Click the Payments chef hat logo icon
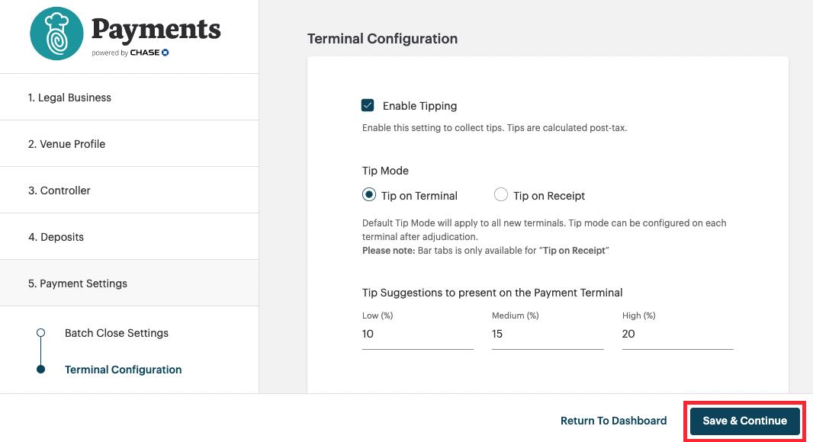Viewport: 813px width, 442px height. [56, 34]
